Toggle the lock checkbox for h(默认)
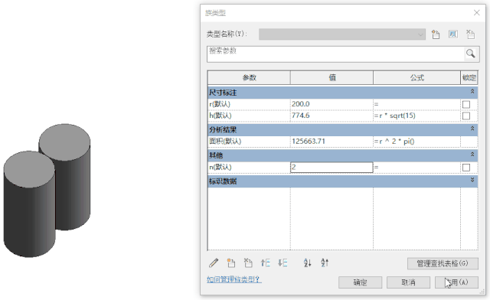Screen dimensions: 490x300 click(466, 116)
